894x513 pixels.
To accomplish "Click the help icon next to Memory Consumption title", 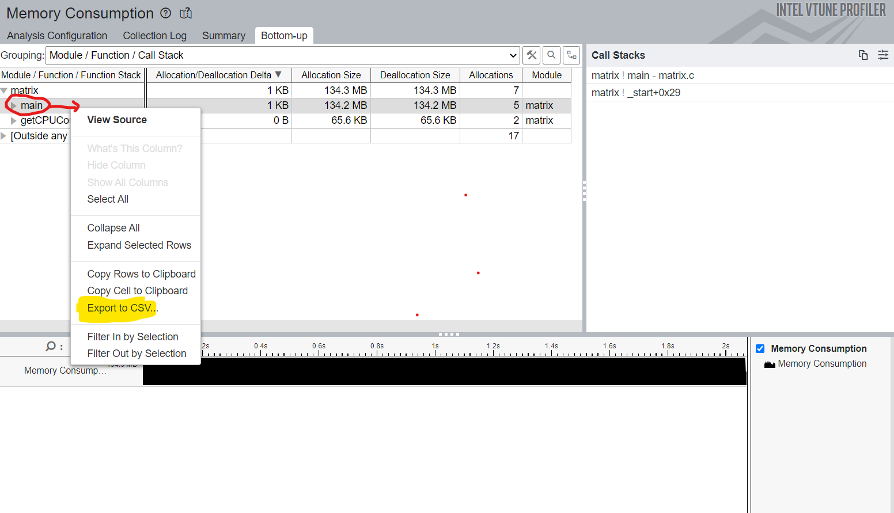I will pos(166,13).
